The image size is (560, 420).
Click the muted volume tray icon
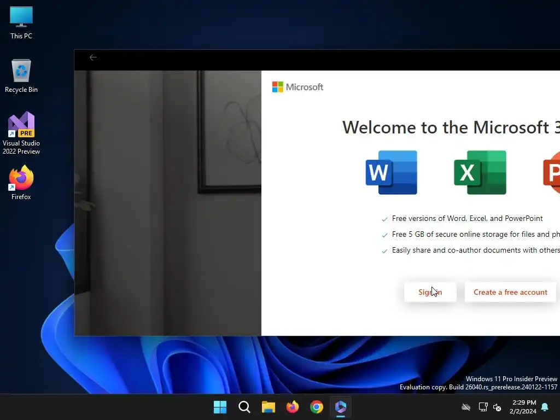[497, 407]
